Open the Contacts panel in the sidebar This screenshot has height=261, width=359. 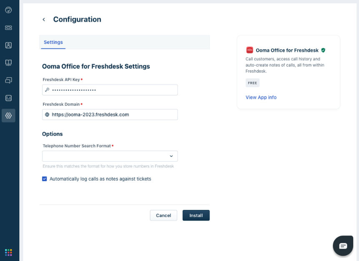coord(8,45)
